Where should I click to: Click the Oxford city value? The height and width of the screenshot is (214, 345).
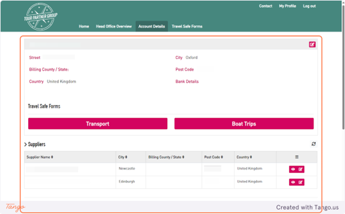coord(191,57)
